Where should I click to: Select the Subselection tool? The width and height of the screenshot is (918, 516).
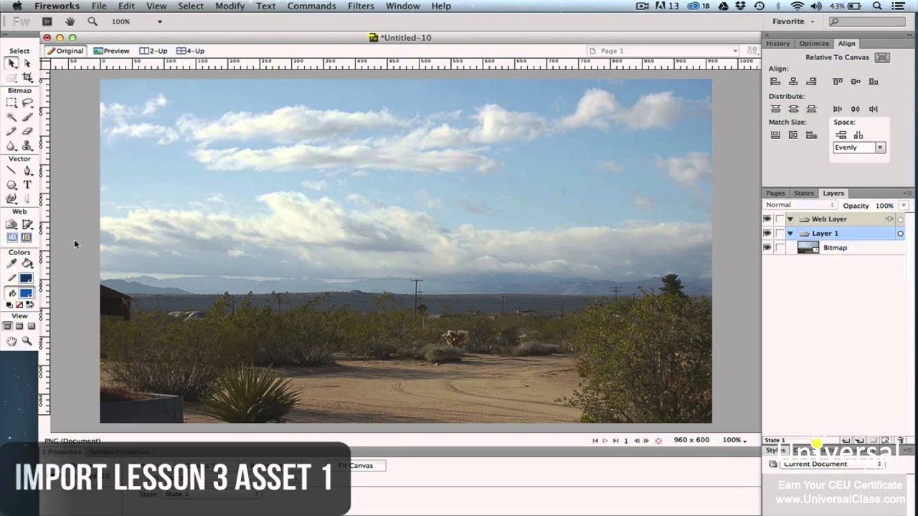click(27, 63)
